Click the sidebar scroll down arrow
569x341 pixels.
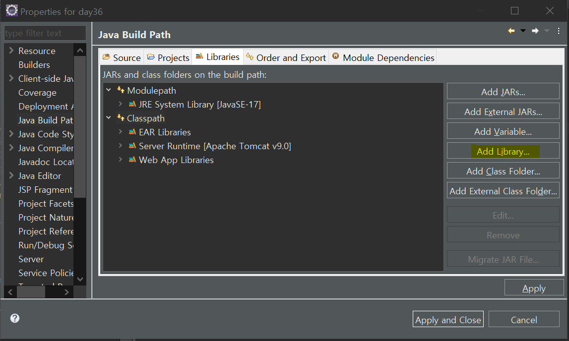tap(80, 279)
